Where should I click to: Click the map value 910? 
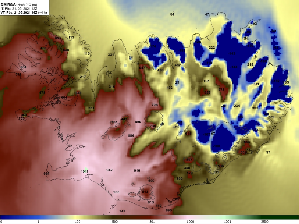point(137,171)
